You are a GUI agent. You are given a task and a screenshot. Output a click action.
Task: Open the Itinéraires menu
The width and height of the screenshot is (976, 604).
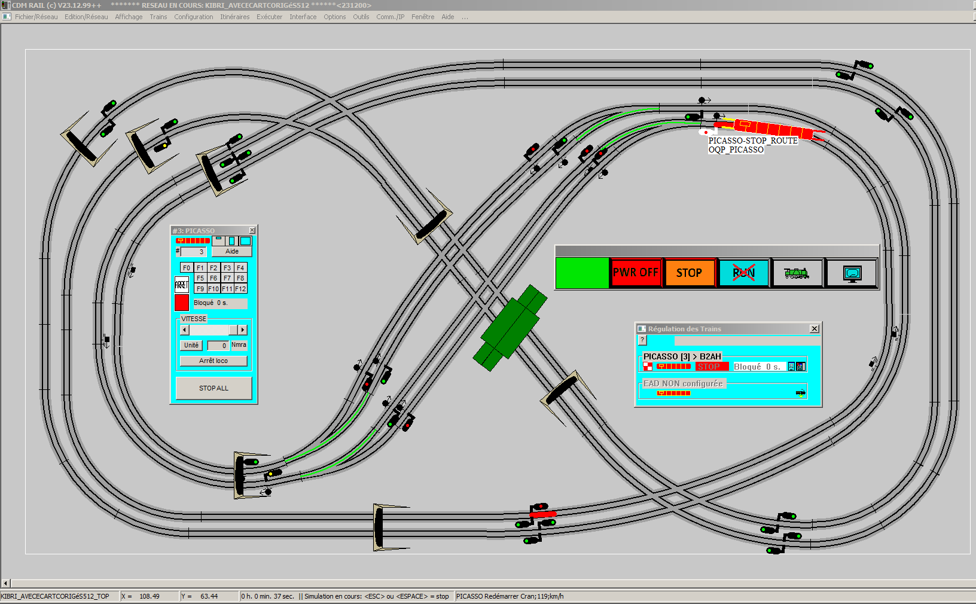pos(235,17)
